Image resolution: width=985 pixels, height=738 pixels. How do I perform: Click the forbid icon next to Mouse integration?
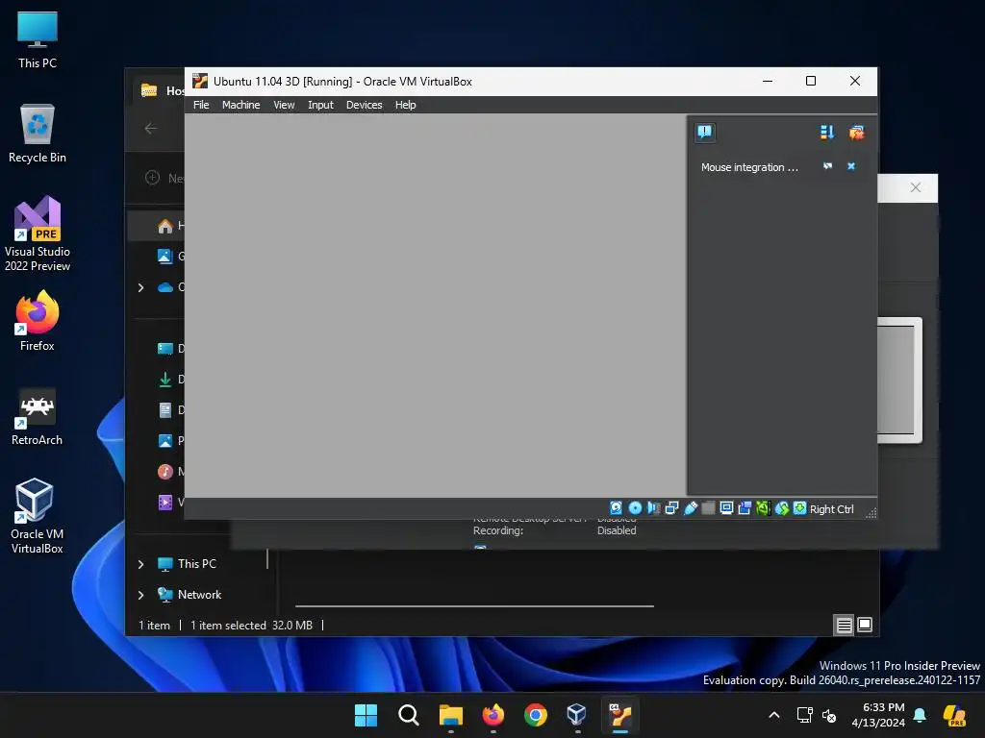pos(827,166)
